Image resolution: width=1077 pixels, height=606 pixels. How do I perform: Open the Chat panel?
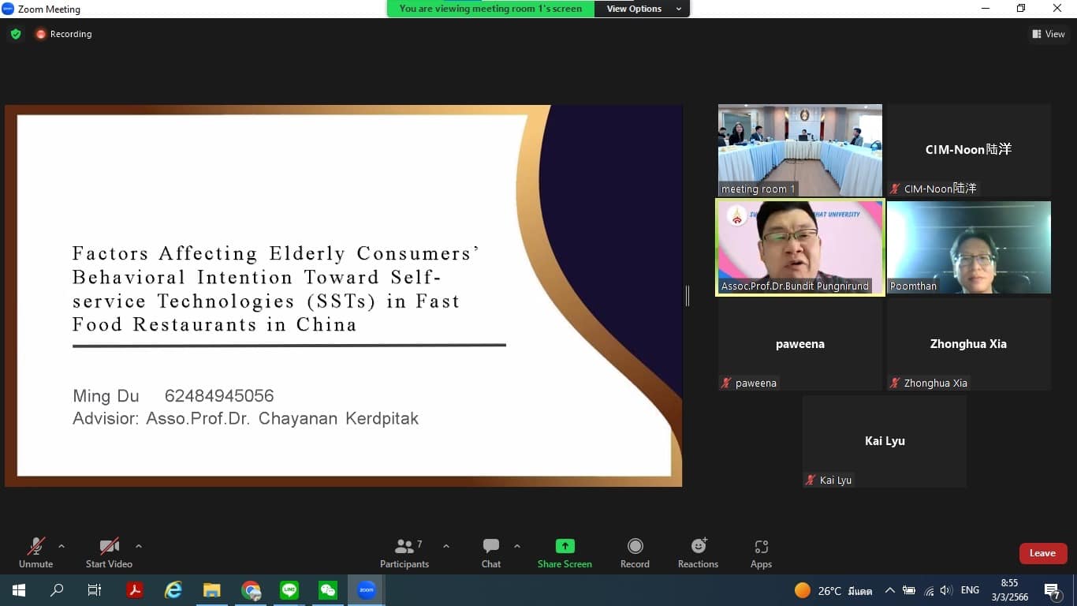(490, 552)
